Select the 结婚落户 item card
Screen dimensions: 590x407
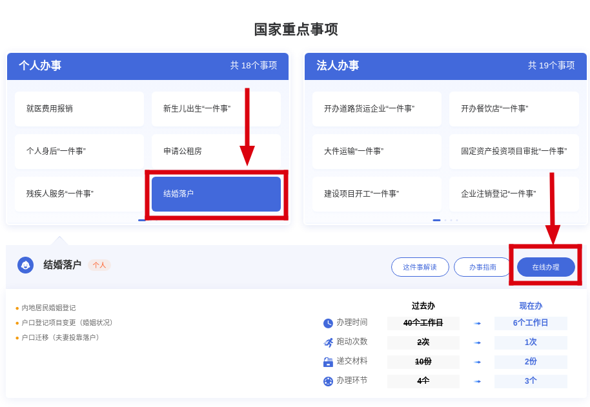click(x=216, y=194)
